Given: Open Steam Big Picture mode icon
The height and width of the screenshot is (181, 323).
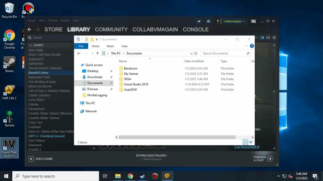Looking at the screenshot, I should pos(253,21).
